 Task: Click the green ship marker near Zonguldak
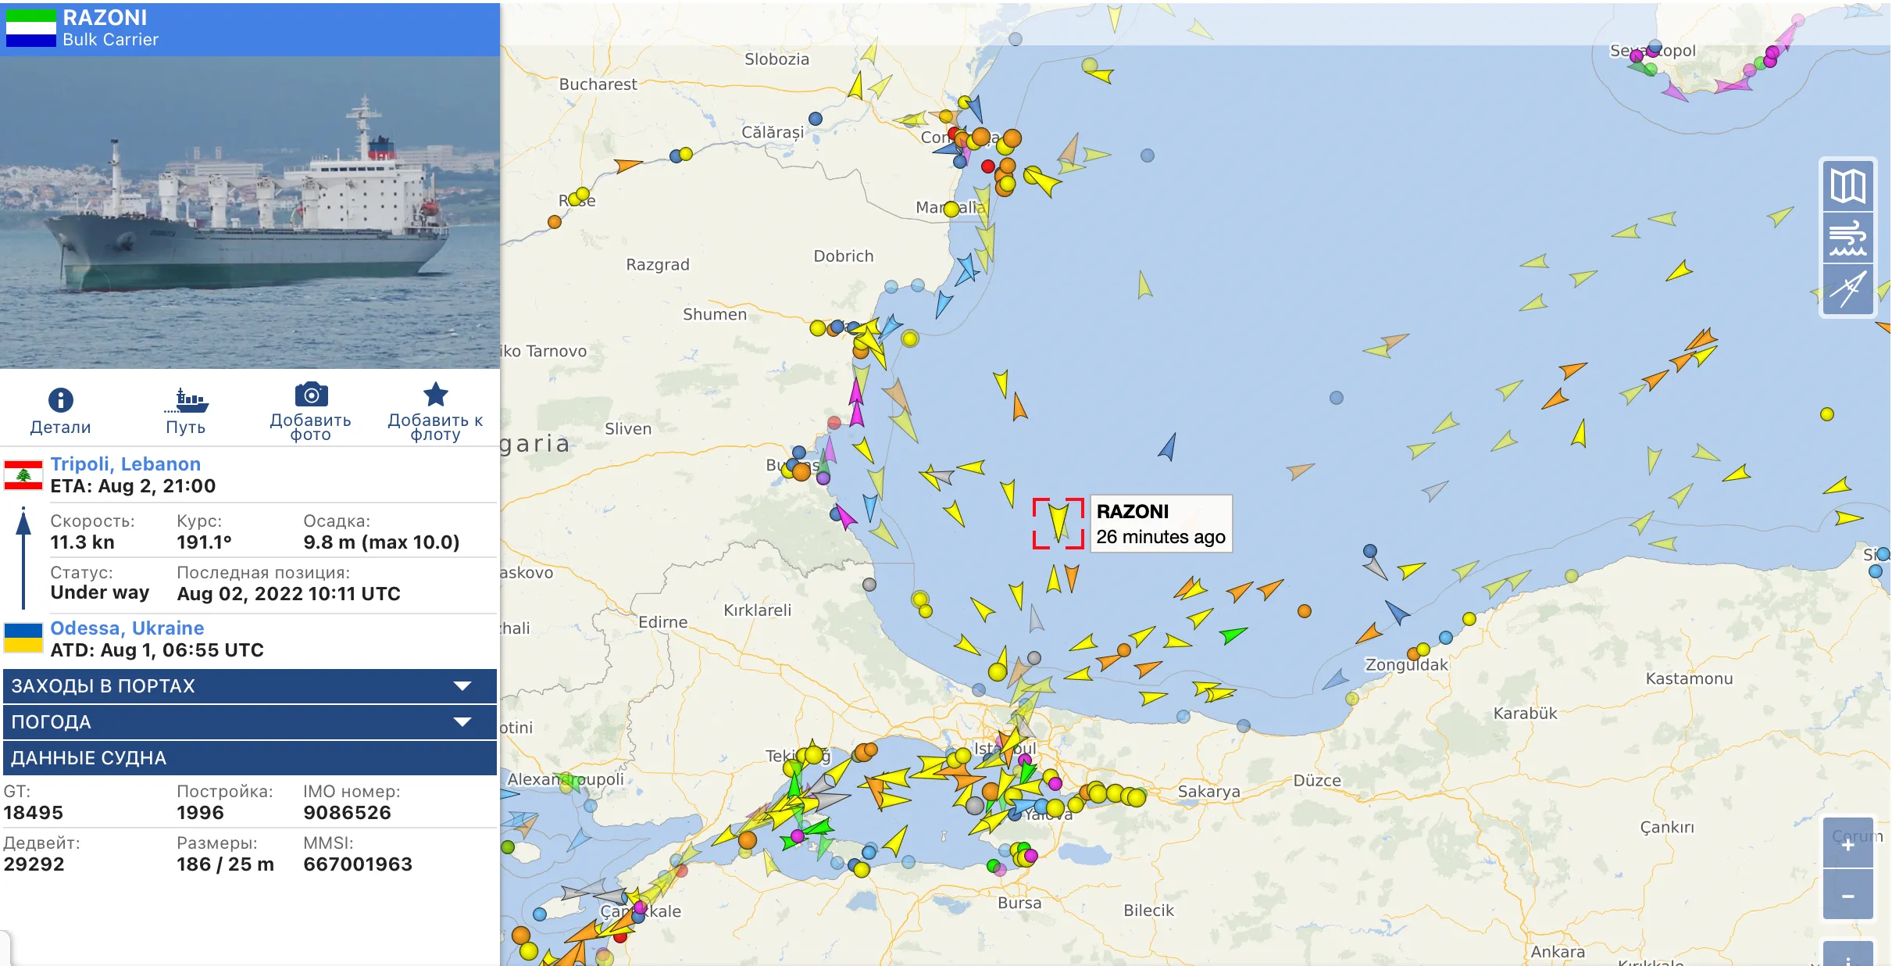[x=1233, y=635]
